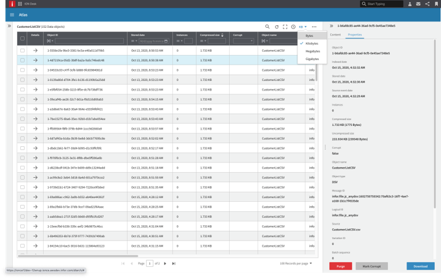The image size is (441, 279).
Task: Open the three-dots more actions menu
Action: [x=314, y=27]
